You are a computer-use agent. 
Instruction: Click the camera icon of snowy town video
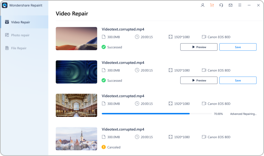(204, 137)
